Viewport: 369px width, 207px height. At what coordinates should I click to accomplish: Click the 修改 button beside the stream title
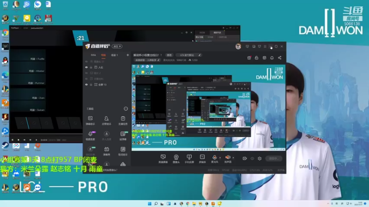(x=169, y=55)
